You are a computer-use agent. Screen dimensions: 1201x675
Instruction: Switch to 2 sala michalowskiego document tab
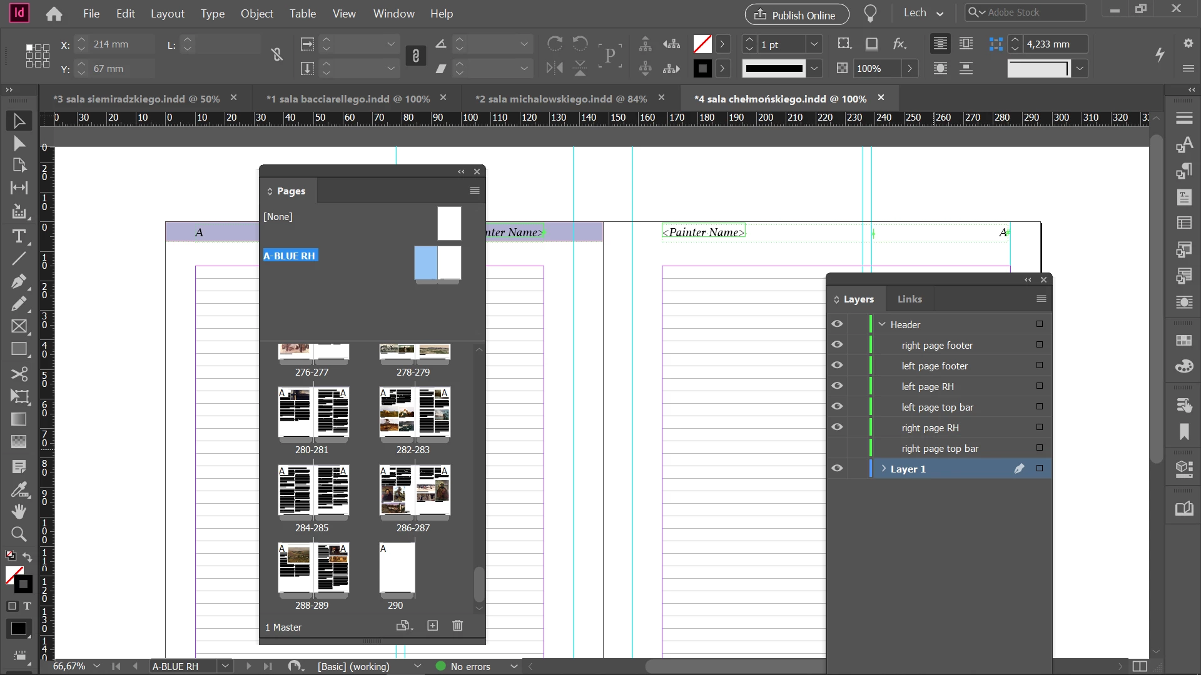560,99
